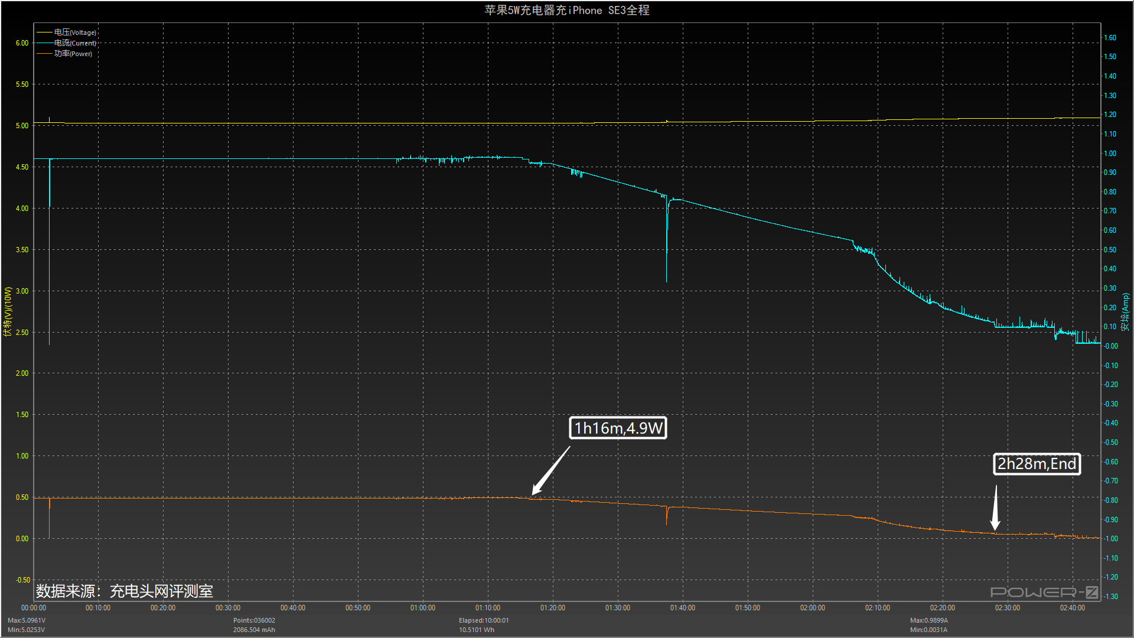Click the -1.30 right axis label
This screenshot has height=638, width=1134.
[1111, 597]
